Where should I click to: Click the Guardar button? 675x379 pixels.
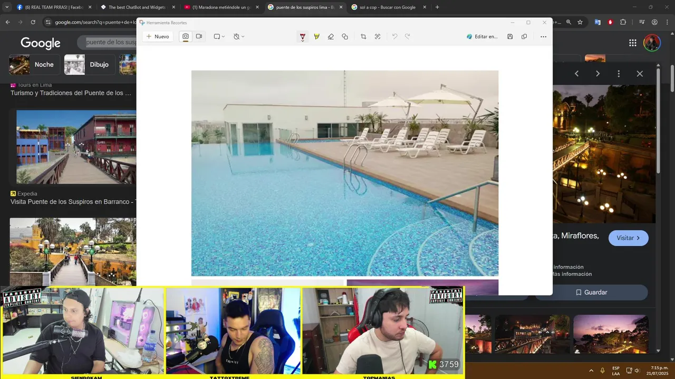click(591, 292)
